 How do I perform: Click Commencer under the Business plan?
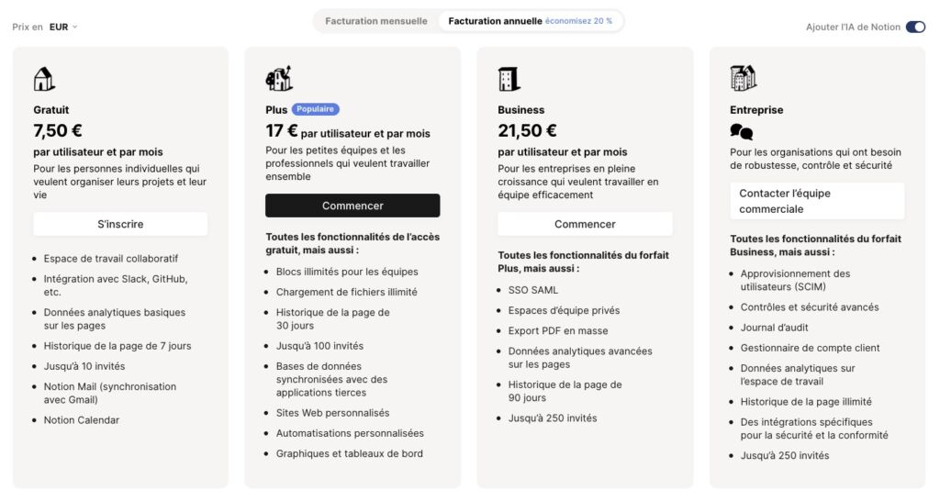coord(585,224)
